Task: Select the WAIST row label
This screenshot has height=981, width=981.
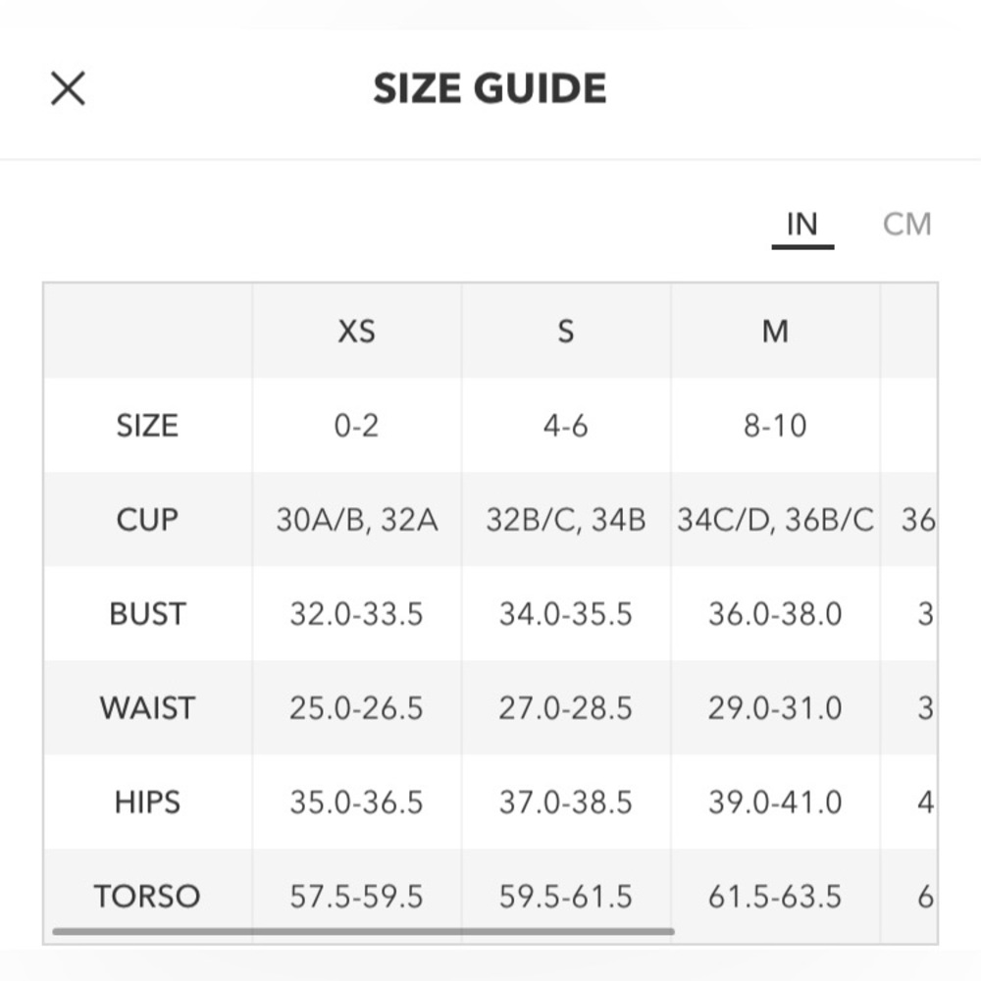Action: tap(147, 708)
